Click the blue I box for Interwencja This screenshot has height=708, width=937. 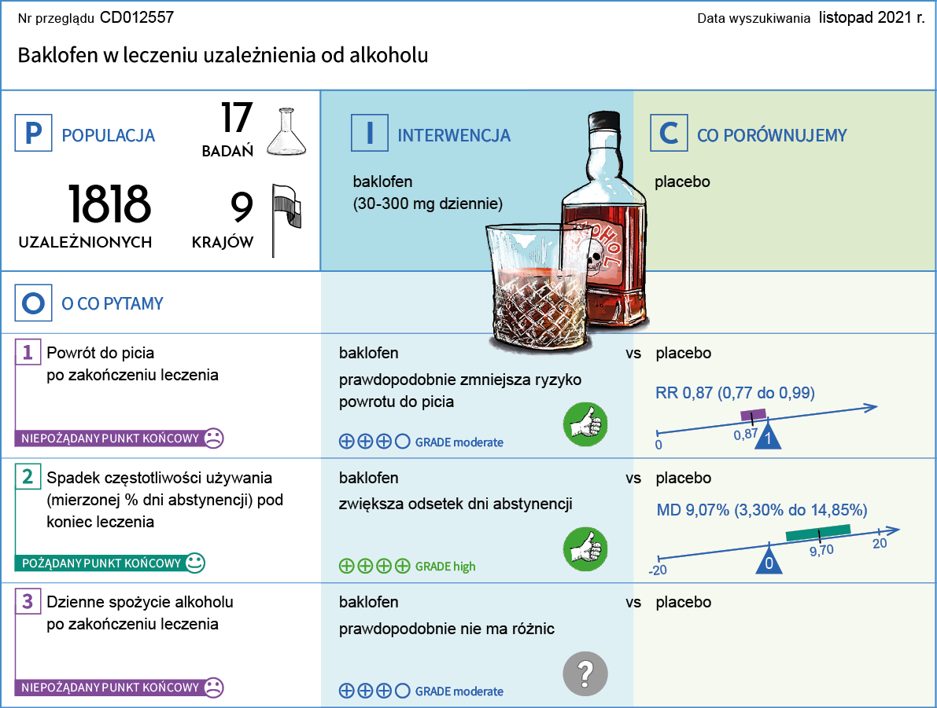point(370,134)
